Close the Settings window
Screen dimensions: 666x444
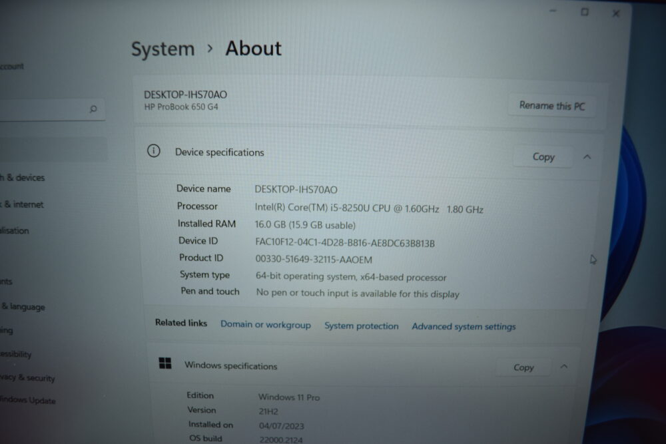[x=616, y=13]
